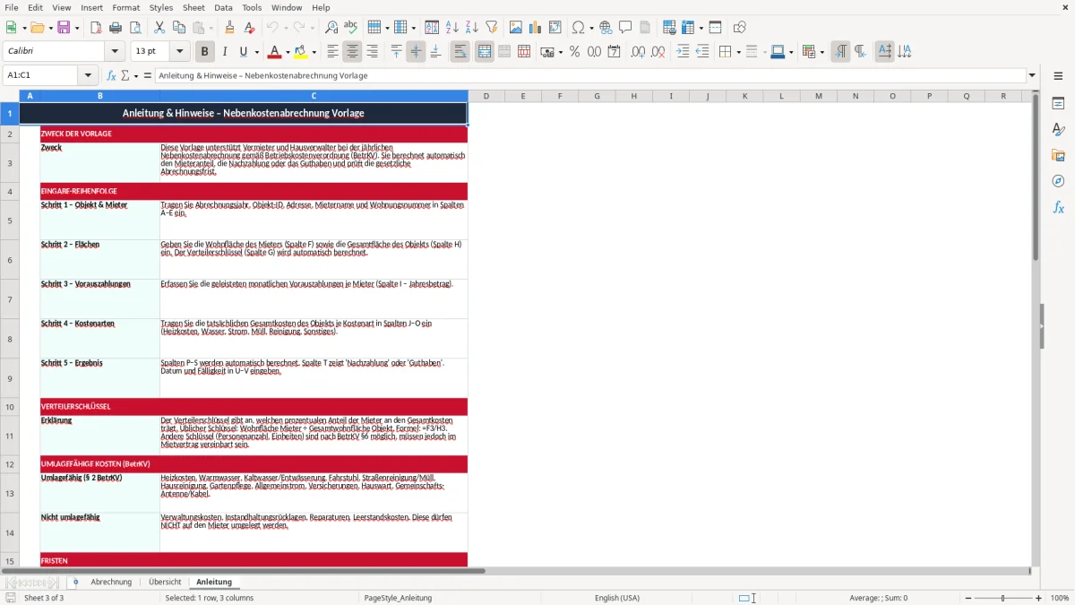Click the Clone Formatting paintbrush icon
1075x605 pixels.
(229, 28)
